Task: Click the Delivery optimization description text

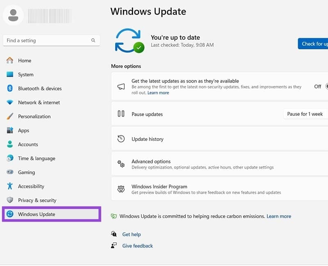Action: click(x=203, y=167)
